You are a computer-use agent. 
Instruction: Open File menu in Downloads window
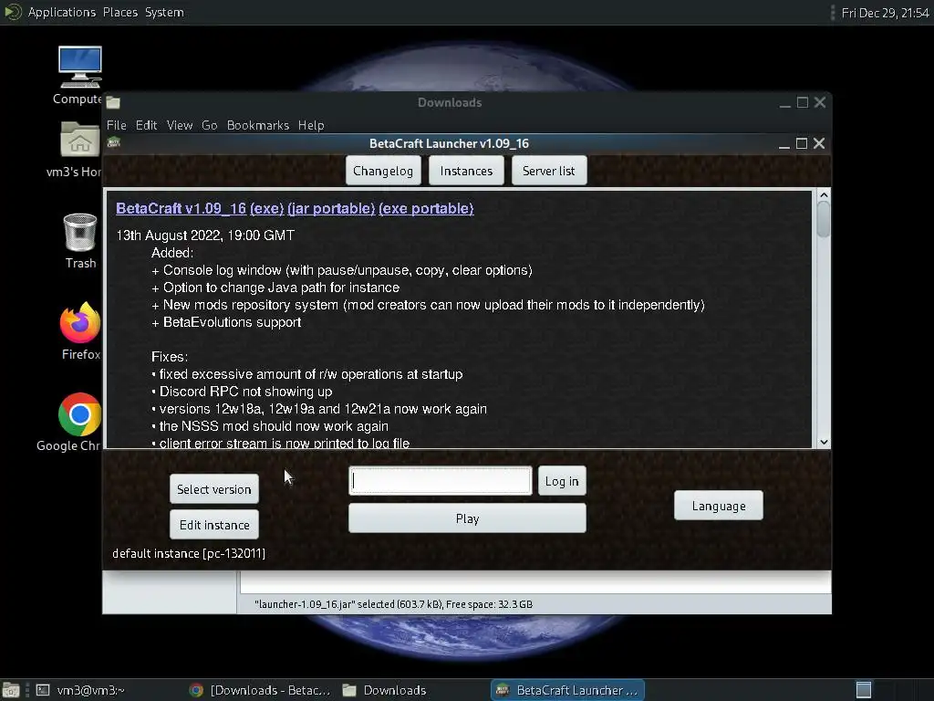pyautogui.click(x=116, y=125)
